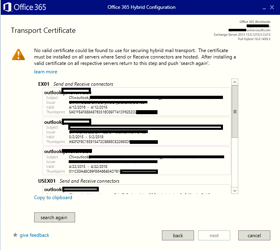Click the Office 365 logo icon
This screenshot has height=250, width=280.
[7, 7]
